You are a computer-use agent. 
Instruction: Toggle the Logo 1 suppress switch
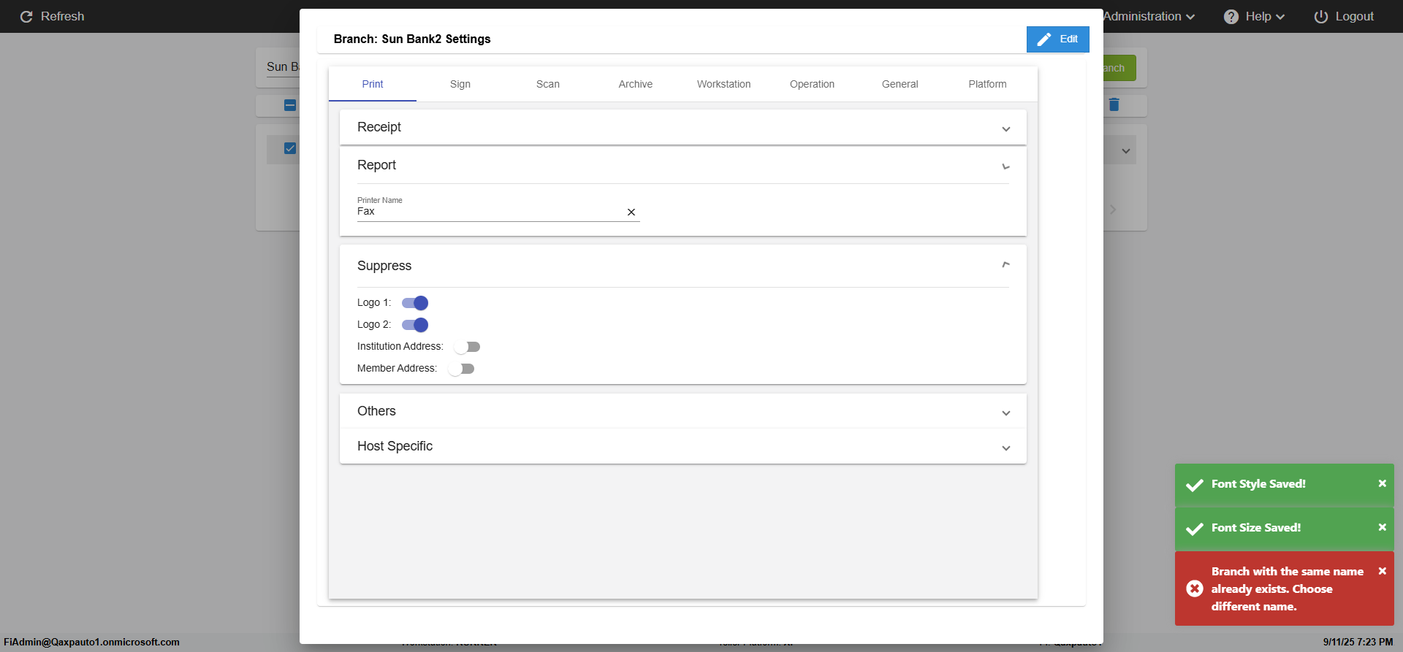pyautogui.click(x=415, y=303)
